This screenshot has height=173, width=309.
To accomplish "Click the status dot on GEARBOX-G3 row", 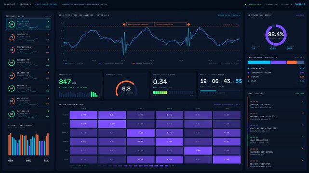I will click(48, 73).
